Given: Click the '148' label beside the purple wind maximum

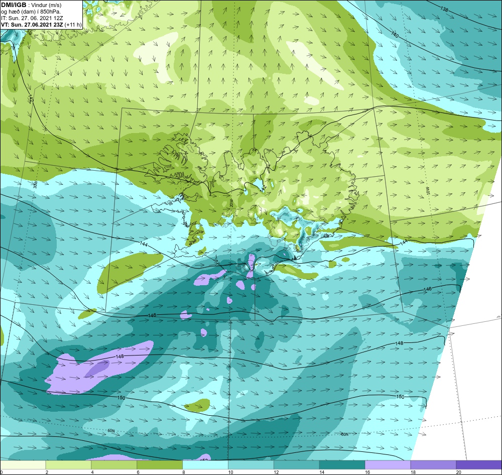Looking at the screenshot, I should [x=120, y=357].
